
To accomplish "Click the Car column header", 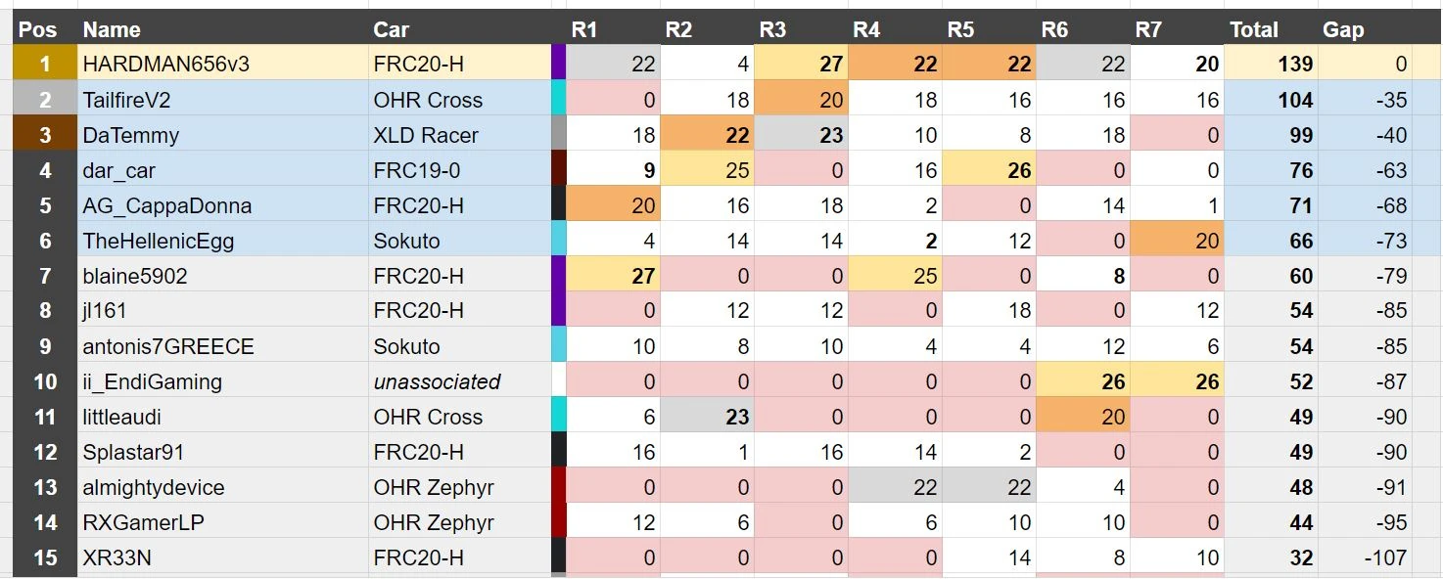I will 460,29.
